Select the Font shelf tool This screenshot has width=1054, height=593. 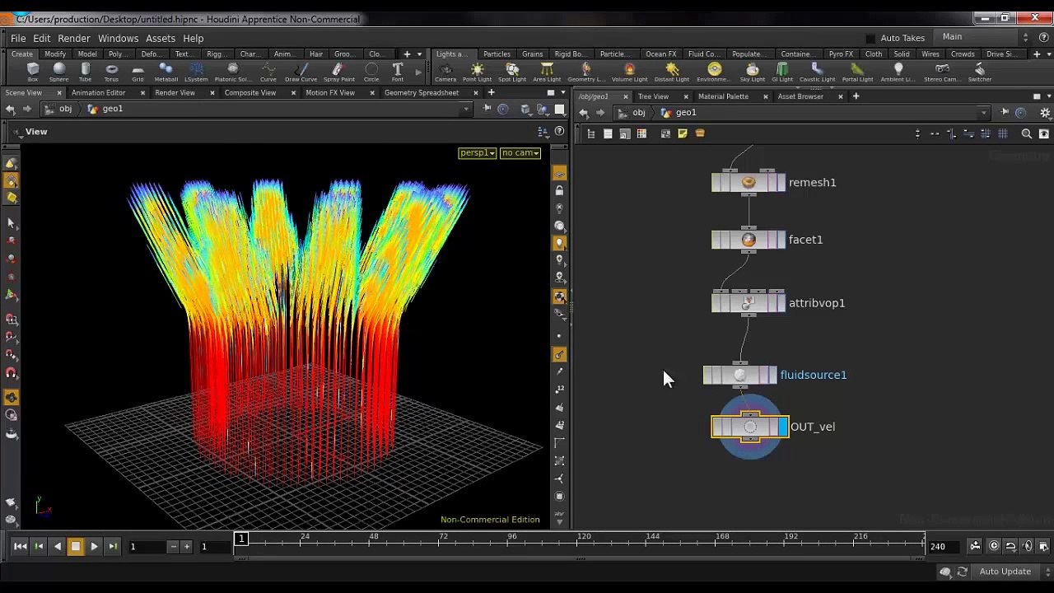tap(398, 72)
